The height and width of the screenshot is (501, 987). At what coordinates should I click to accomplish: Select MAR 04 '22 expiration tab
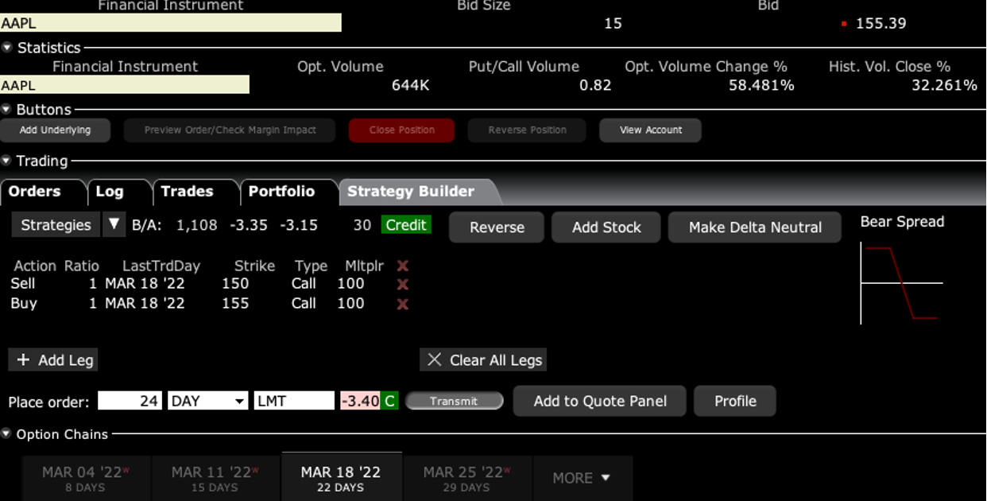coord(86,478)
